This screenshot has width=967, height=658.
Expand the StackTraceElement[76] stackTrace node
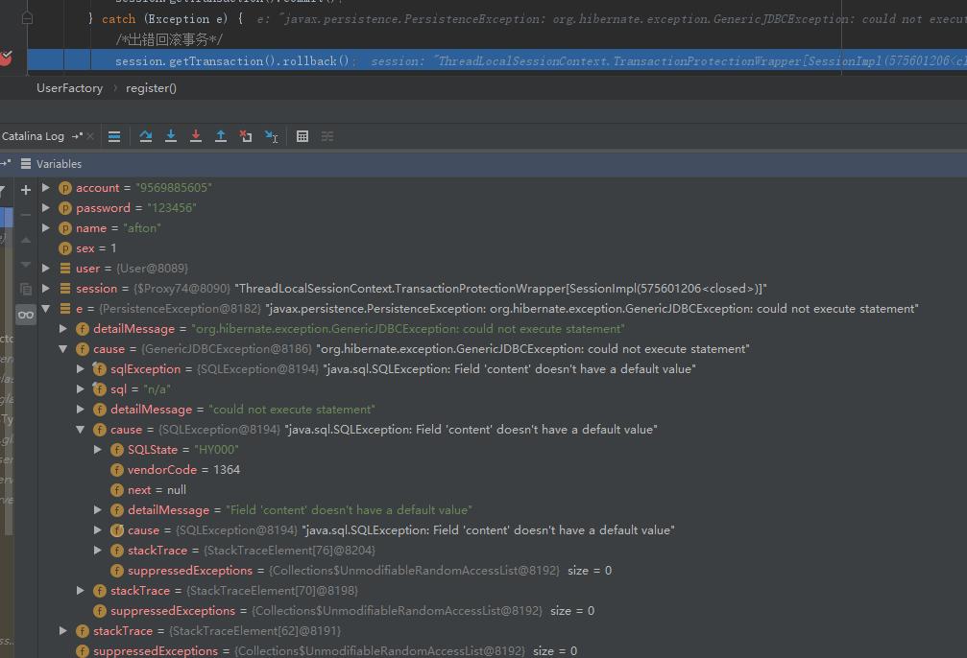97,551
